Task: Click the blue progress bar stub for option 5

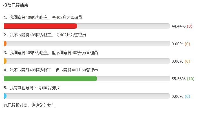Action: 5,96
